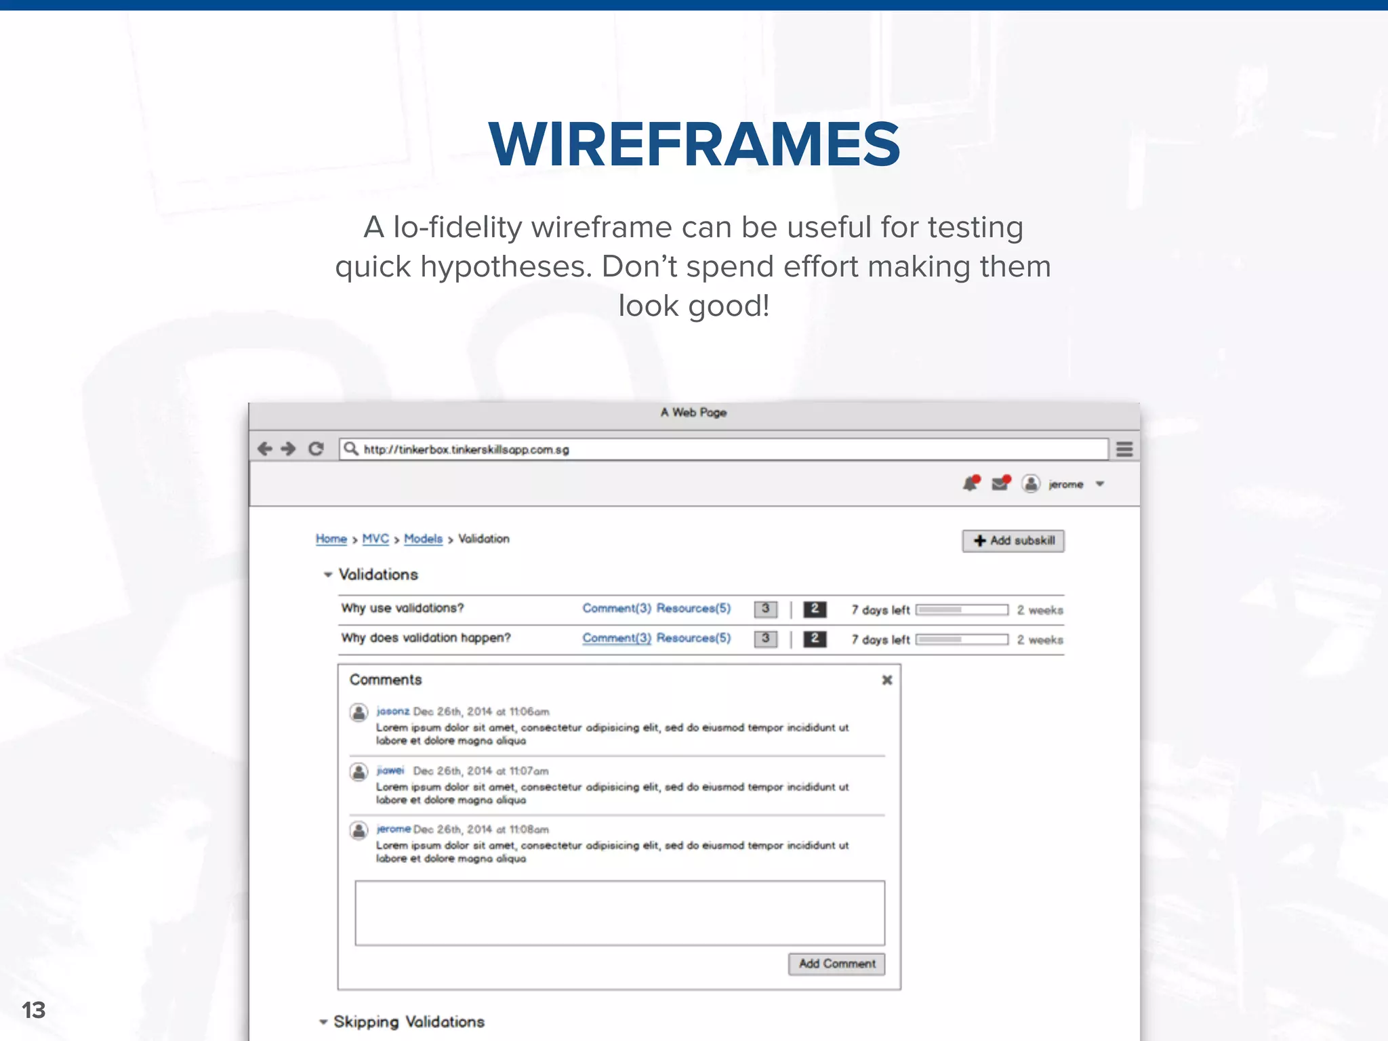The image size is (1388, 1041).
Task: Reload the web page
Action: pos(316,449)
